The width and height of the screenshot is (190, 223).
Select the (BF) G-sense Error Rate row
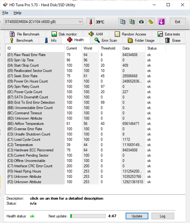coord(86,129)
